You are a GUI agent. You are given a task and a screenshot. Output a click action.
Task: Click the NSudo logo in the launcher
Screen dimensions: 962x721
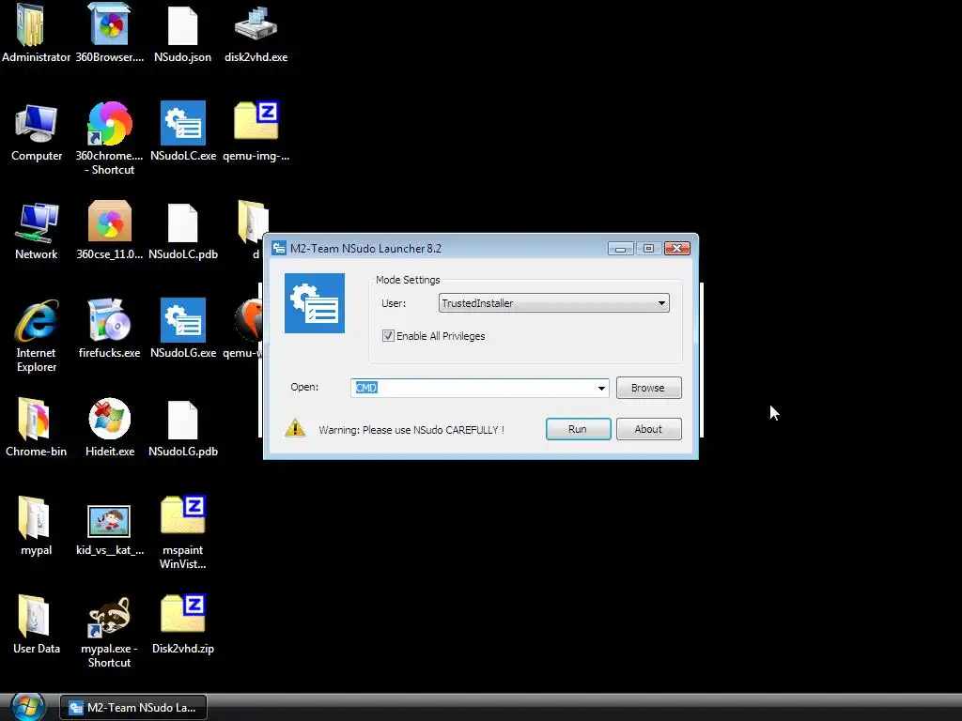click(x=315, y=303)
